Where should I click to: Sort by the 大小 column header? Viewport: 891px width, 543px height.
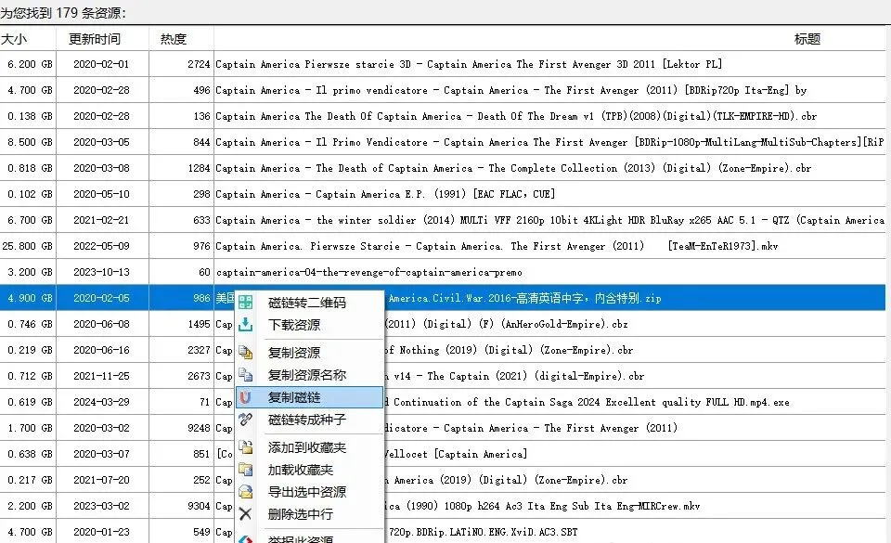coord(28,39)
